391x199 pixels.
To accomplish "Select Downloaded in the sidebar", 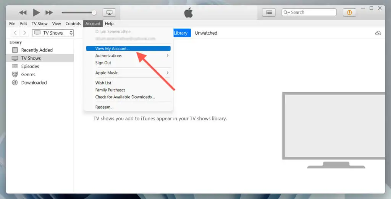I will click(x=40, y=83).
